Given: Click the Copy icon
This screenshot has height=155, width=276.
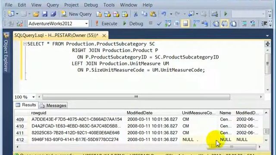Looking at the screenshot, I should coord(144,14).
